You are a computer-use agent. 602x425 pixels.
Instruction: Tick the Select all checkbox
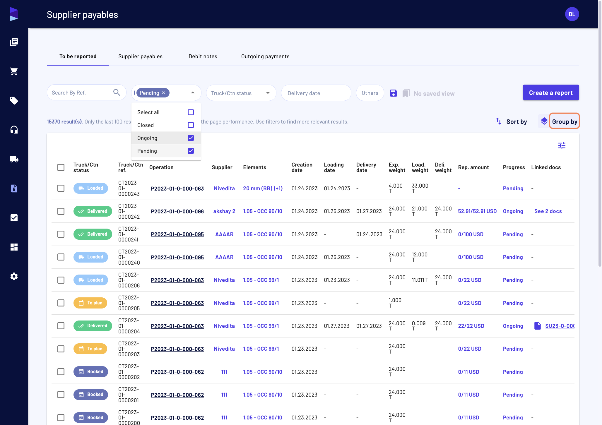click(191, 112)
